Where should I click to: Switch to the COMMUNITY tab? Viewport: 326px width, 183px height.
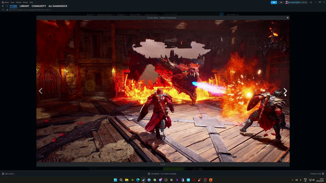point(39,6)
